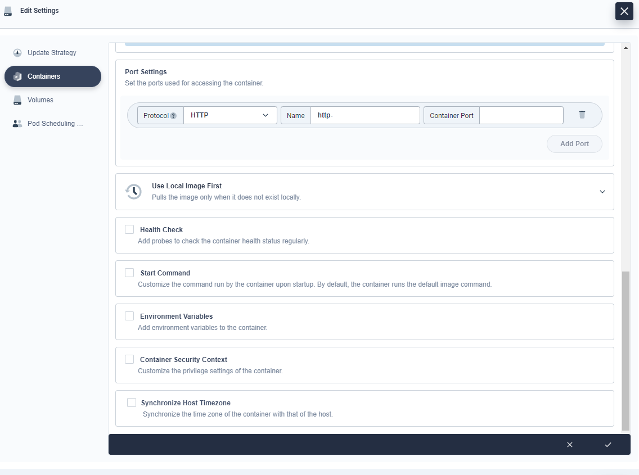Viewport: 639px width, 475px height.
Task: Click the vertical scrollbar thumb
Action: point(625,351)
